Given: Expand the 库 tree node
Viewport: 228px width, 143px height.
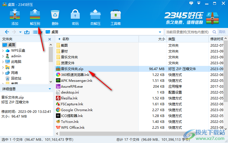Looking at the screenshot, I should [x=3, y=67].
